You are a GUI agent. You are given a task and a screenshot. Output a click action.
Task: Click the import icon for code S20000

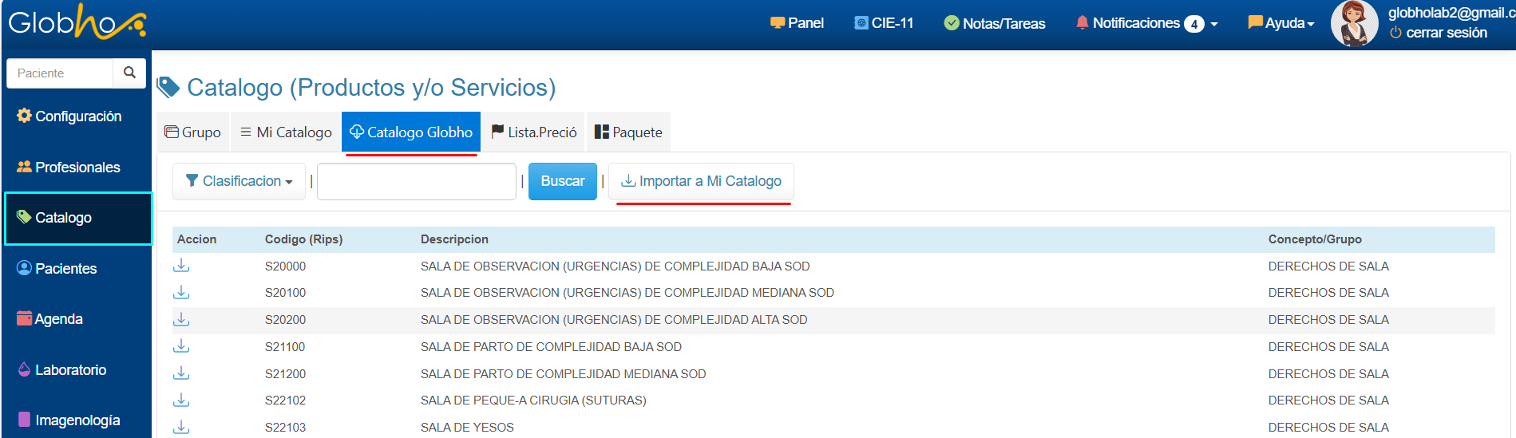click(181, 266)
